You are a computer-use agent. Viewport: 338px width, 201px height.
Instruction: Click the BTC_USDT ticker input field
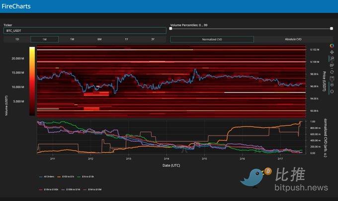[x=84, y=30]
